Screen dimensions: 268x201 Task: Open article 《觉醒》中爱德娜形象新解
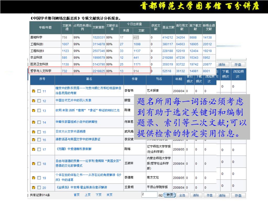pos(74,149)
